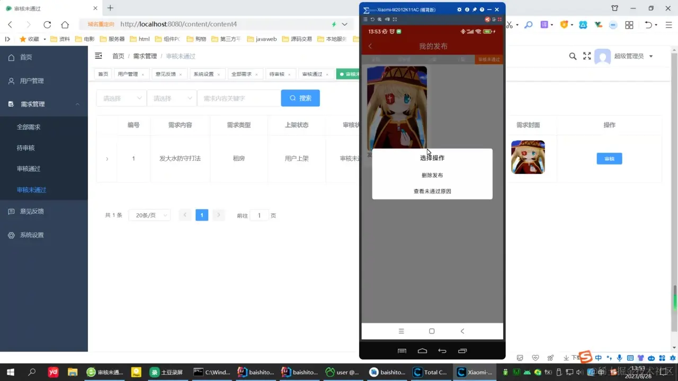Click the 前往 page number input
Screen dimensions: 678x381
pos(259,215)
